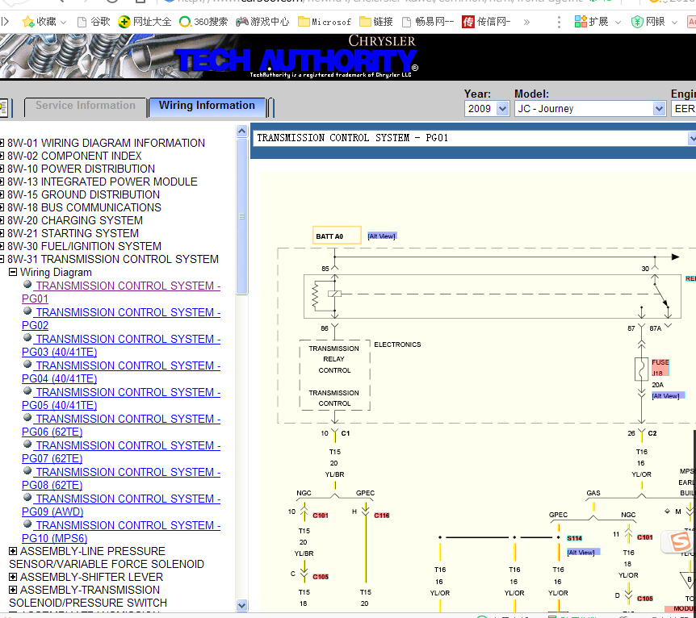The width and height of the screenshot is (696, 618).
Task: Click the 扩展 extensions icon
Action: 581,21
